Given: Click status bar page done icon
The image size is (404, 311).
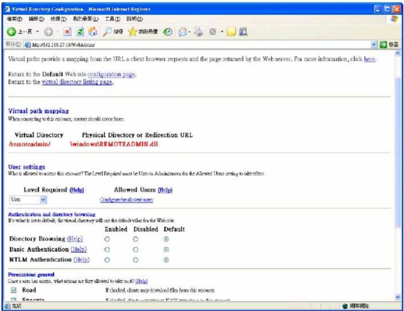Looking at the screenshot, I should click(8, 306).
